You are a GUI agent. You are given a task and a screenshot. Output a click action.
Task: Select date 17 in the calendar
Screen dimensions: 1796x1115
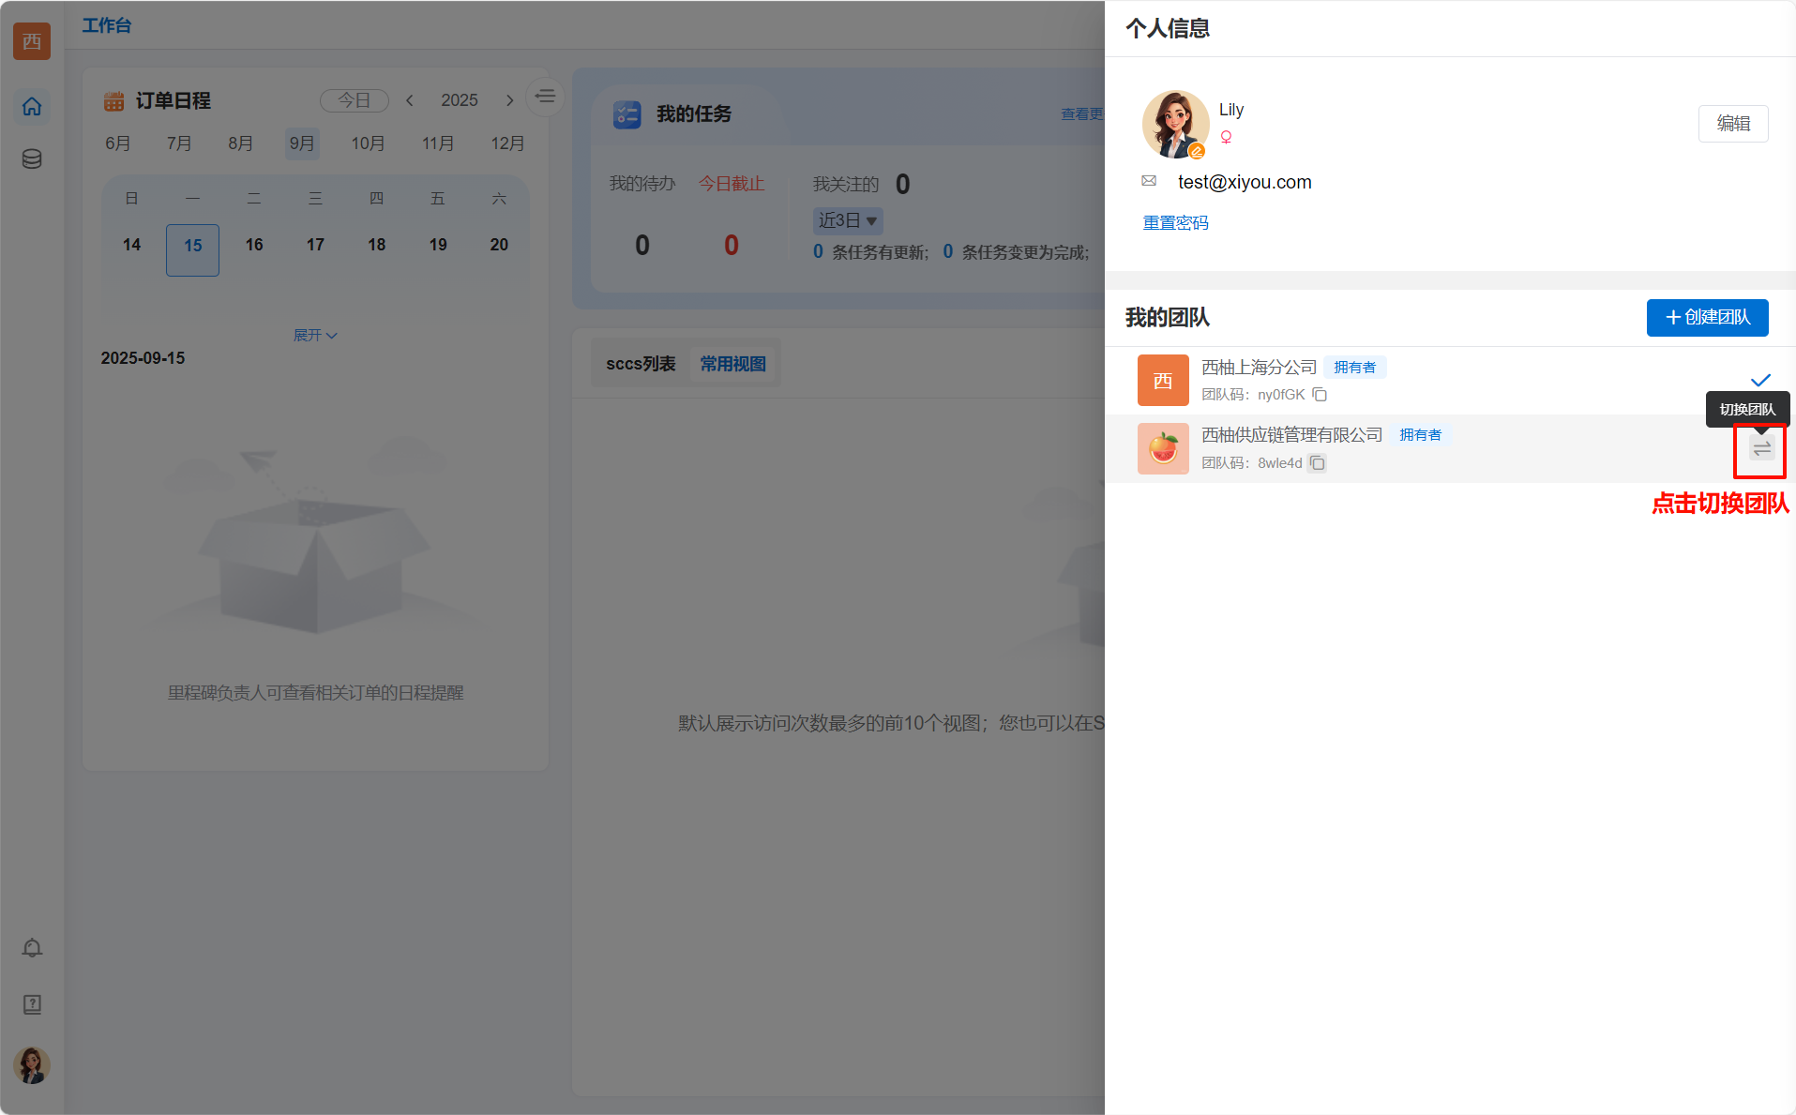coord(315,246)
